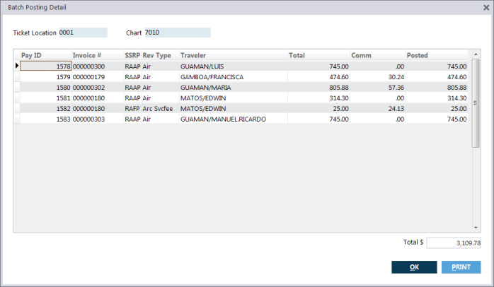Focus the Chart field showing 7010

click(178, 33)
